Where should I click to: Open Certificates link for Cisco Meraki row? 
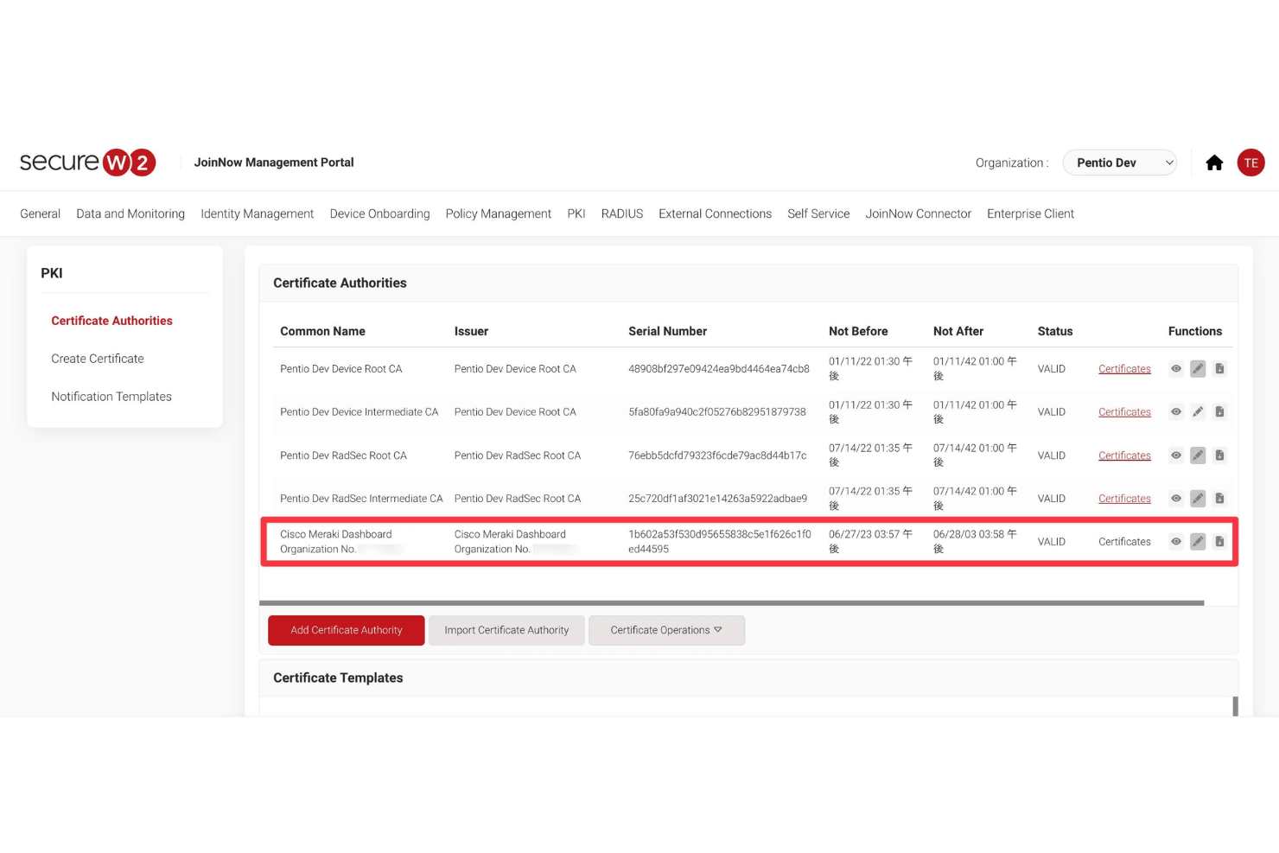click(1124, 542)
